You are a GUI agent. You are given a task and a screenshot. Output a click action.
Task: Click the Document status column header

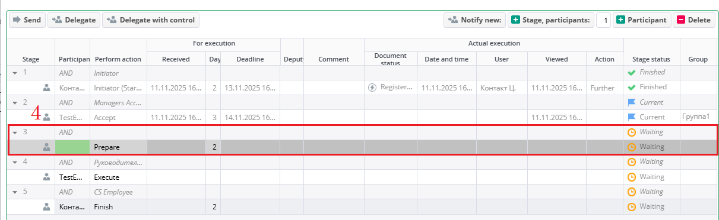(391, 59)
